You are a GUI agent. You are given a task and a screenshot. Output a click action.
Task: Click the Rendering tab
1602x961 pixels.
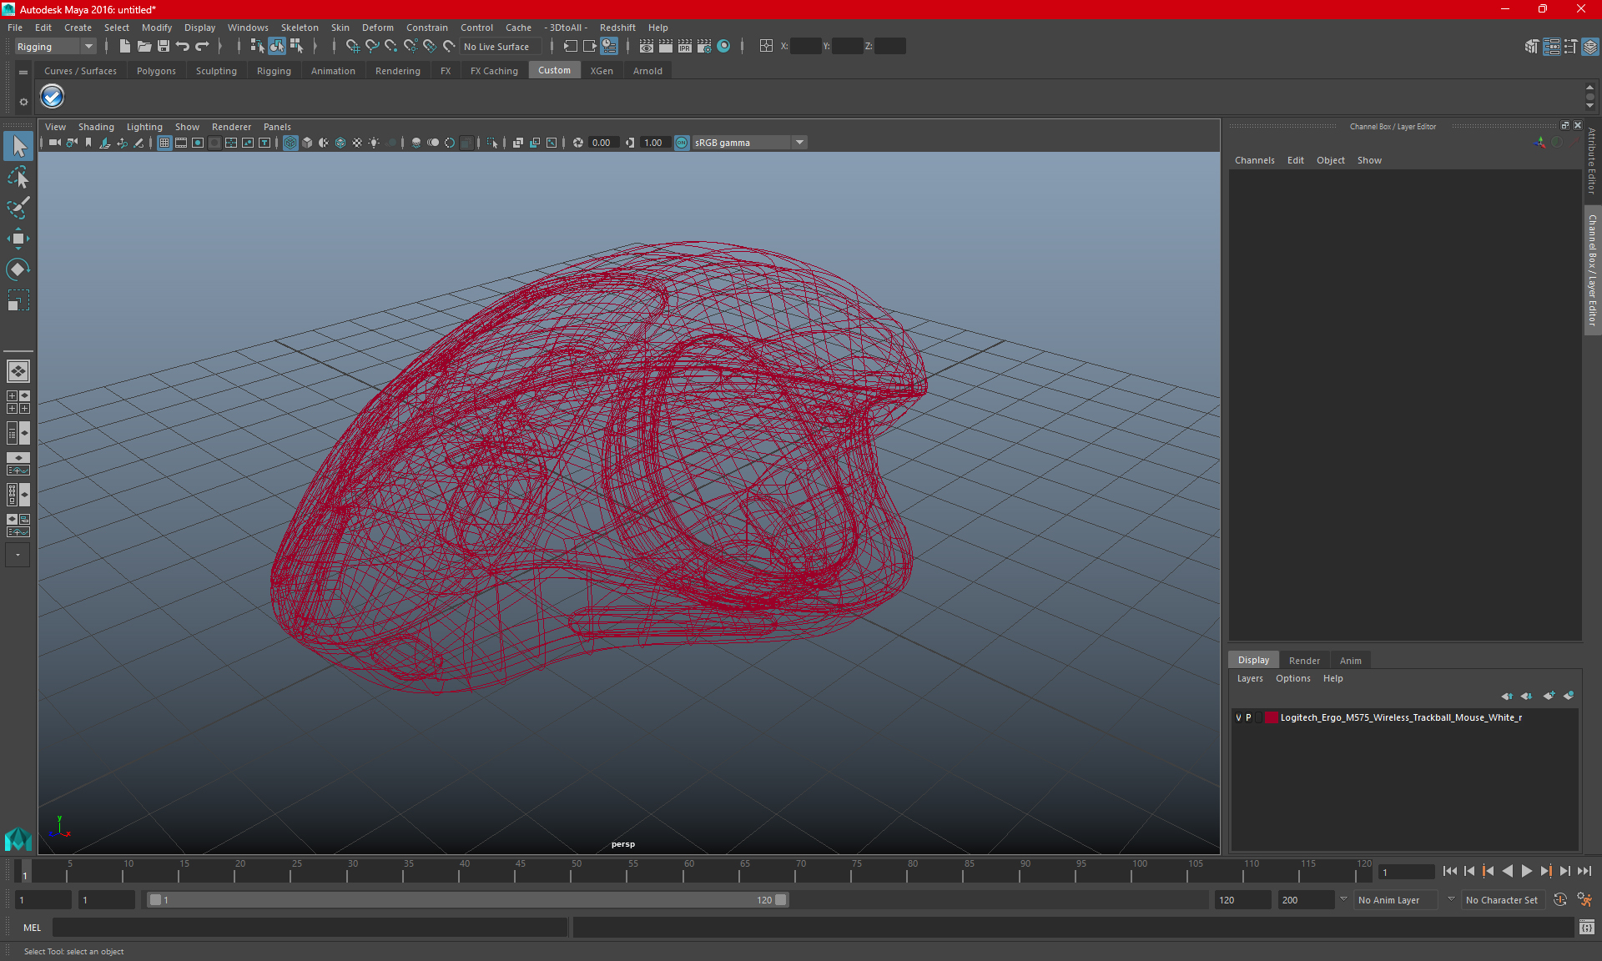pos(396,70)
